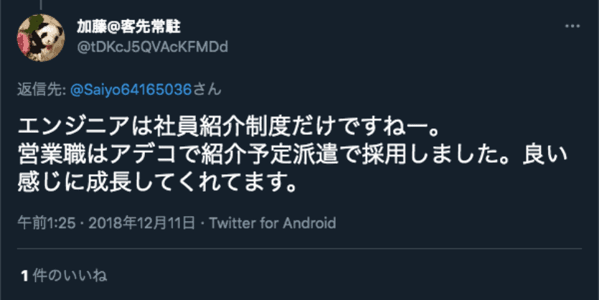
Task: Select the さん suffix after the mention
Action: (207, 90)
